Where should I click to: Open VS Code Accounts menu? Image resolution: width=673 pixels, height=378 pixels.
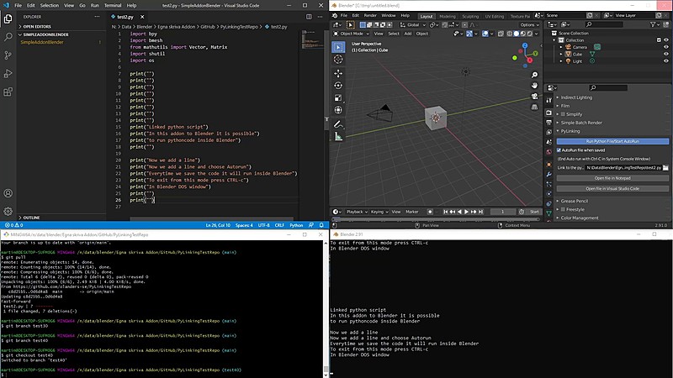[x=8, y=193]
